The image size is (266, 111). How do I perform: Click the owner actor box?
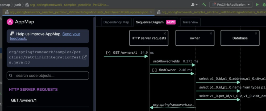[x=195, y=38]
